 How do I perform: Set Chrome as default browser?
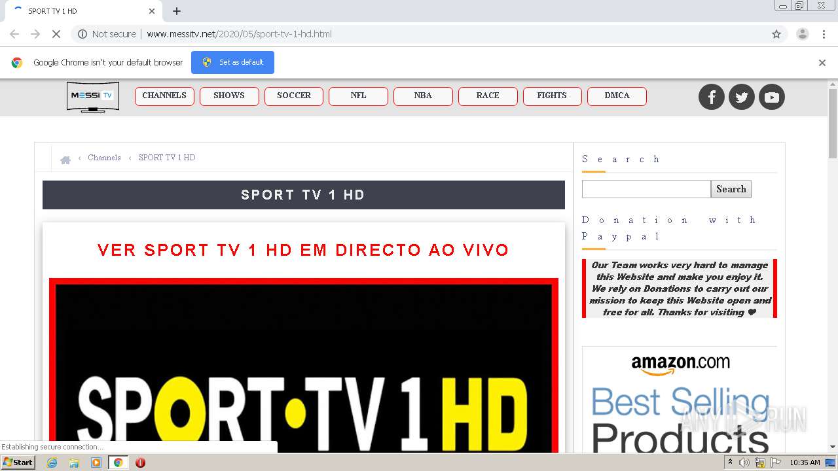[232, 62]
